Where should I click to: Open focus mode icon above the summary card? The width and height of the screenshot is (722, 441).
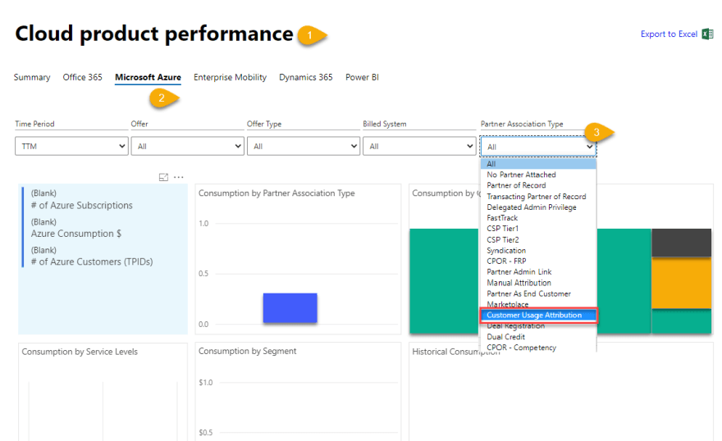point(163,177)
